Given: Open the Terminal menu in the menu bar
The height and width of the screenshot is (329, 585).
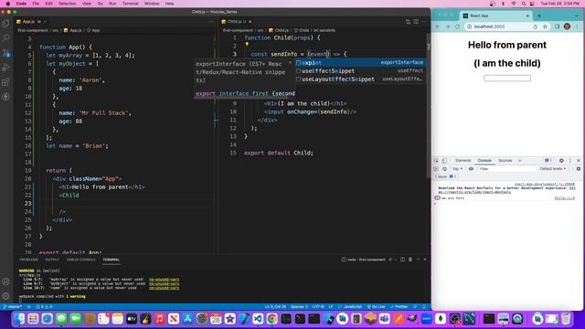Looking at the screenshot, I should (130, 4).
